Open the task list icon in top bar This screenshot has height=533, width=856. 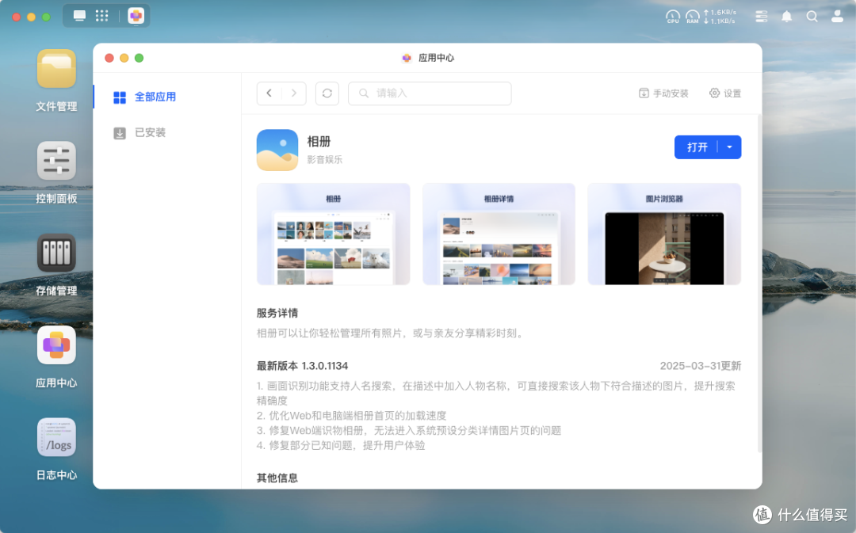pyautogui.click(x=761, y=17)
